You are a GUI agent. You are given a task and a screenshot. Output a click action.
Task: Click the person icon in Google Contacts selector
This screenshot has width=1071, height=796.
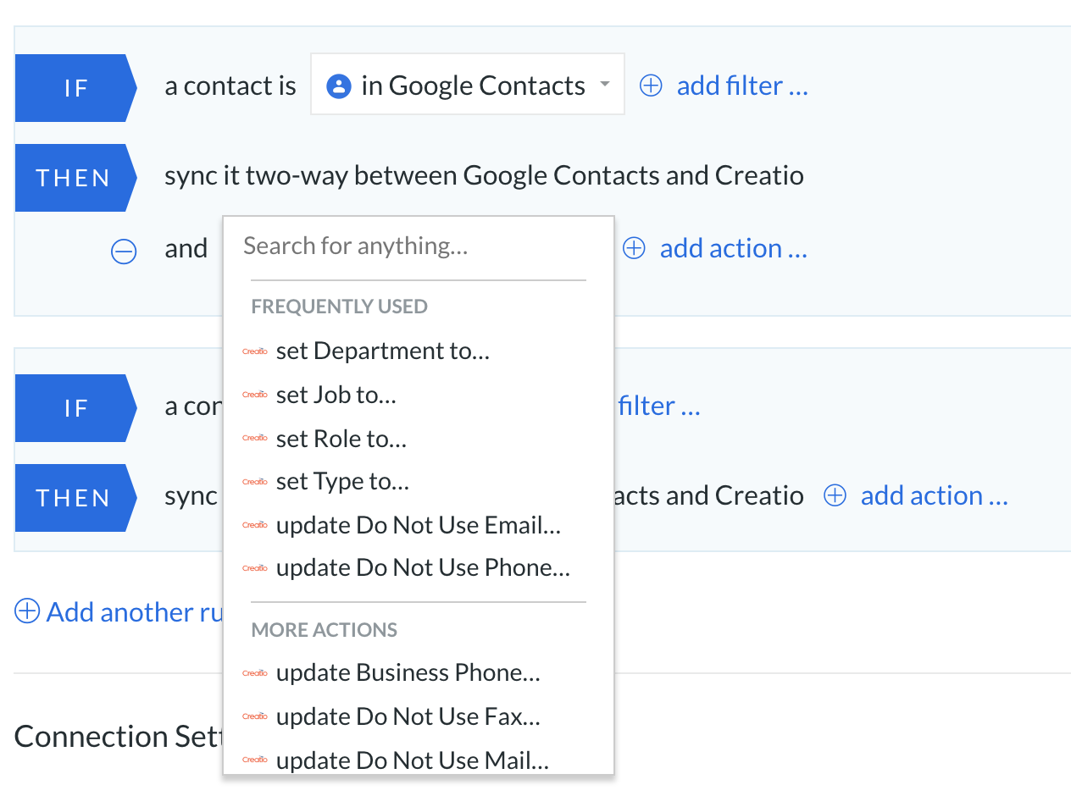[x=339, y=86]
